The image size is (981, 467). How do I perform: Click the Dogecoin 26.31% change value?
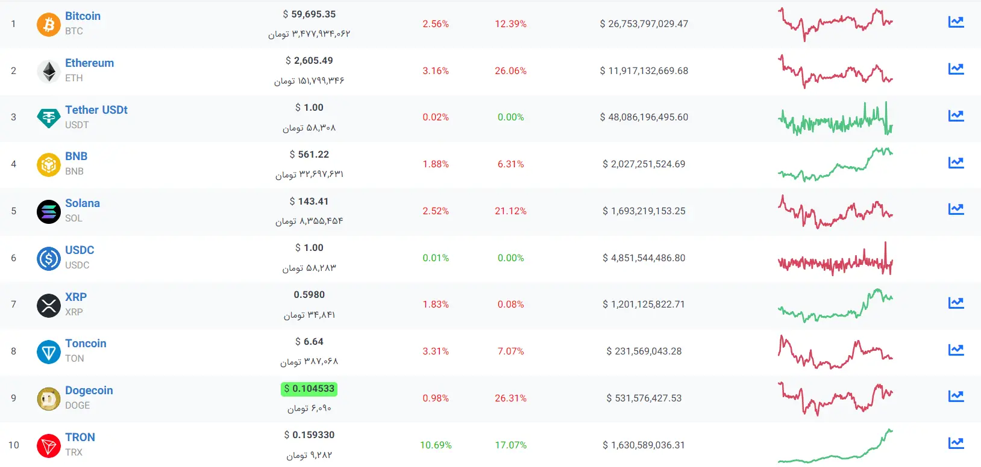[x=510, y=398]
